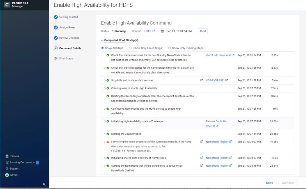Expand the Formatting the name directories step
306x189 pixels.
click(105, 142)
